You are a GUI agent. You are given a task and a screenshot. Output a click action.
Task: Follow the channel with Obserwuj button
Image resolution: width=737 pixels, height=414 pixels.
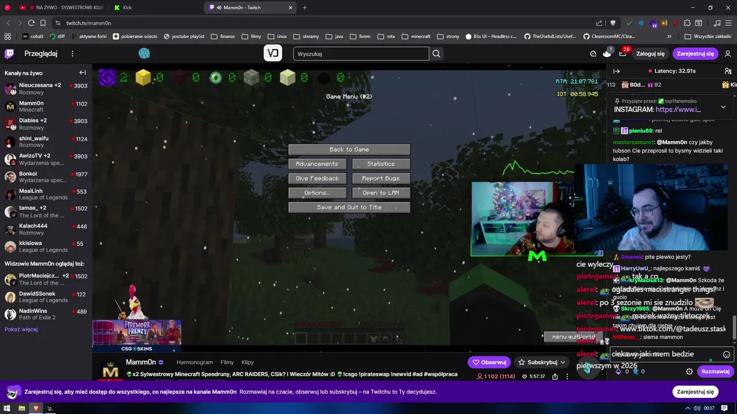point(489,362)
